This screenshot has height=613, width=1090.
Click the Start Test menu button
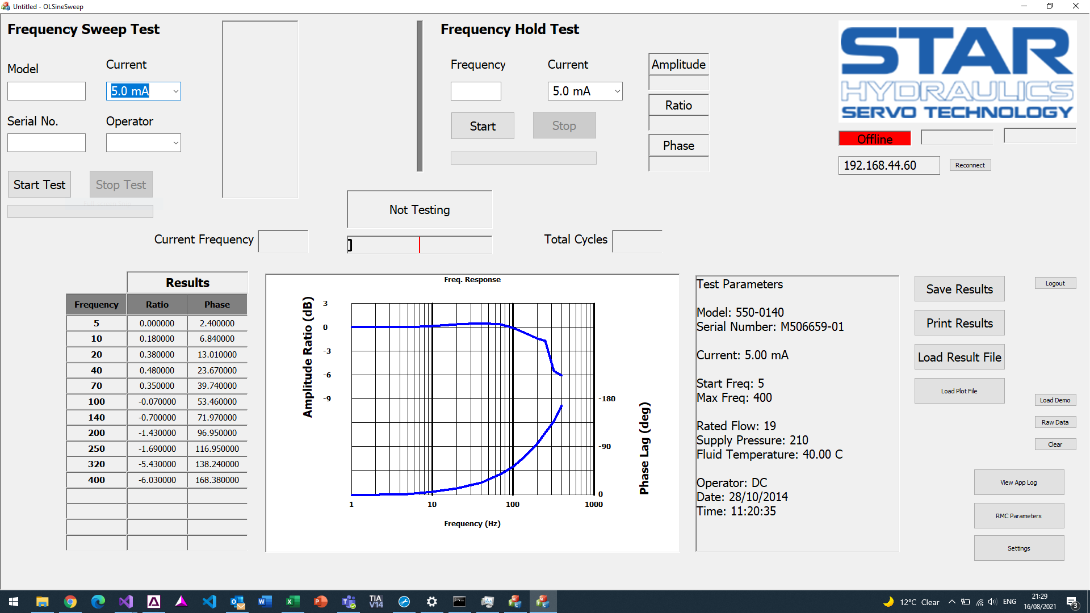point(38,184)
